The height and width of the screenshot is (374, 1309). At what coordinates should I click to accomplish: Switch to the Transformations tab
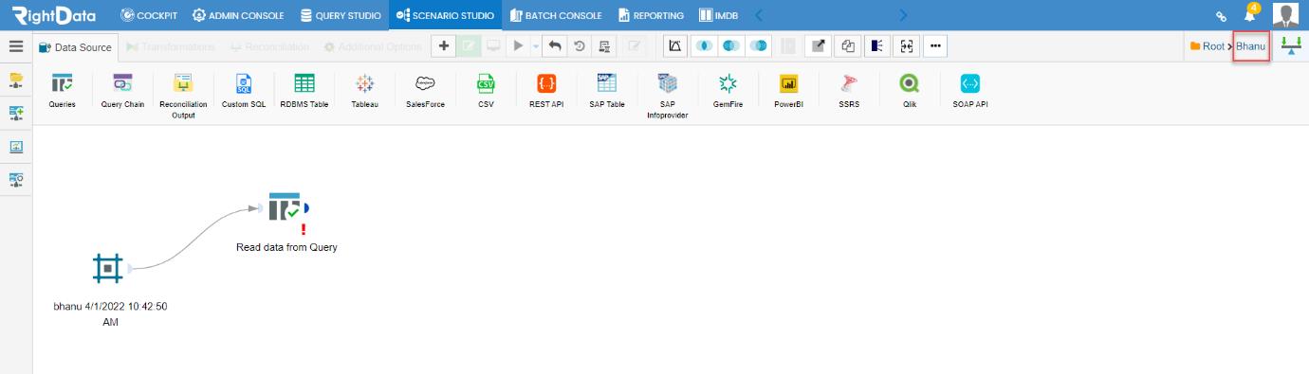[171, 47]
